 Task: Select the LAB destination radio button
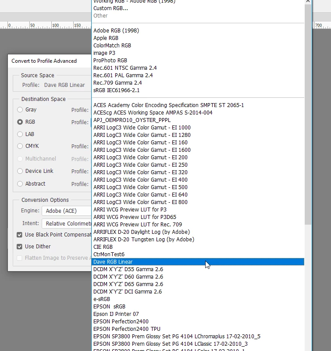pos(20,134)
